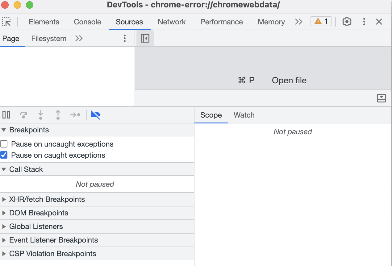The image size is (392, 266).
Task: Click the macOS red close window button
Action: pyautogui.click(x=5, y=5)
